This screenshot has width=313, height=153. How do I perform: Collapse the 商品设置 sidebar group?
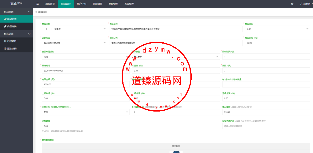coord(17,12)
